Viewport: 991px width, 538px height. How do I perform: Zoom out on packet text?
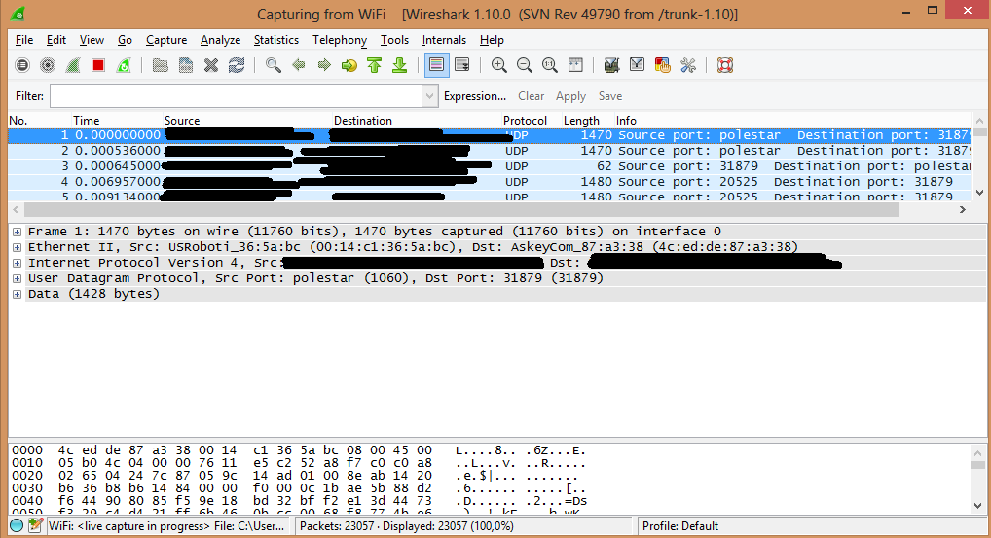tap(524, 65)
